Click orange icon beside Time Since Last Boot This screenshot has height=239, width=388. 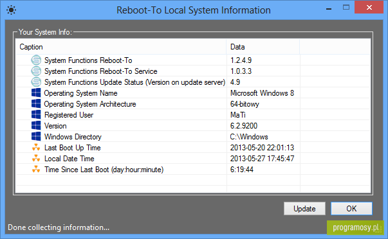pos(36,170)
